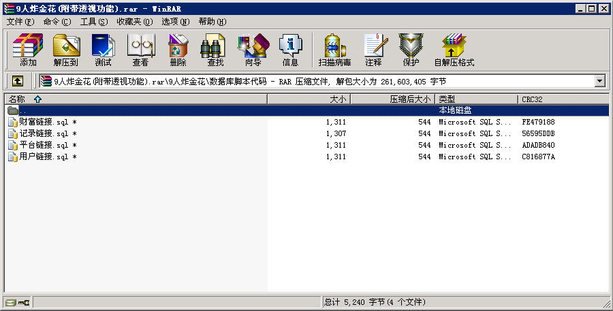Expand the archive path dropdown arrow
Image resolution: width=613 pixels, height=311 pixels.
click(x=599, y=81)
